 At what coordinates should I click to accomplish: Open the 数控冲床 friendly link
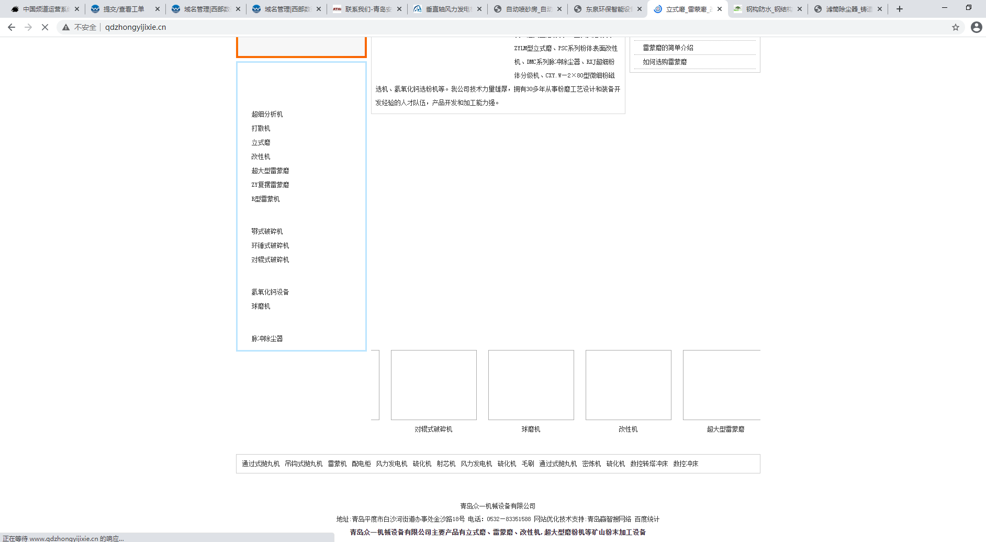point(686,464)
